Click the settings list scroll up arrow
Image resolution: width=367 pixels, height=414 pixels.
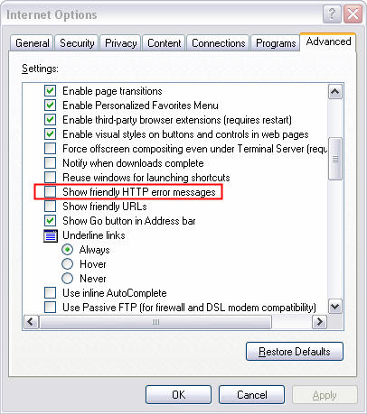click(335, 92)
